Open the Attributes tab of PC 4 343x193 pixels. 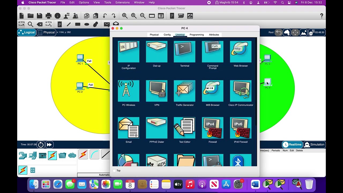(x=214, y=35)
